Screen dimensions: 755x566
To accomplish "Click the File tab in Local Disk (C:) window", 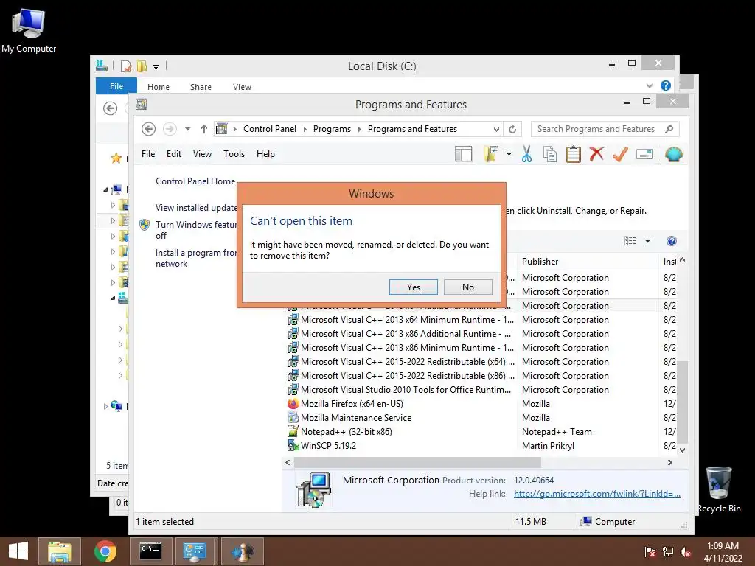I will [x=116, y=86].
